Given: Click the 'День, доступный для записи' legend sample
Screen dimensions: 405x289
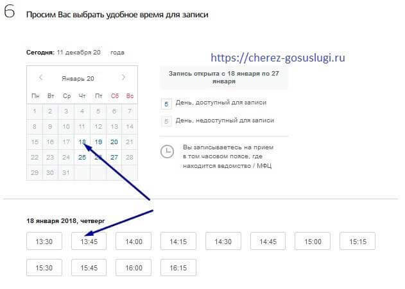Looking at the screenshot, I should pyautogui.click(x=166, y=104).
